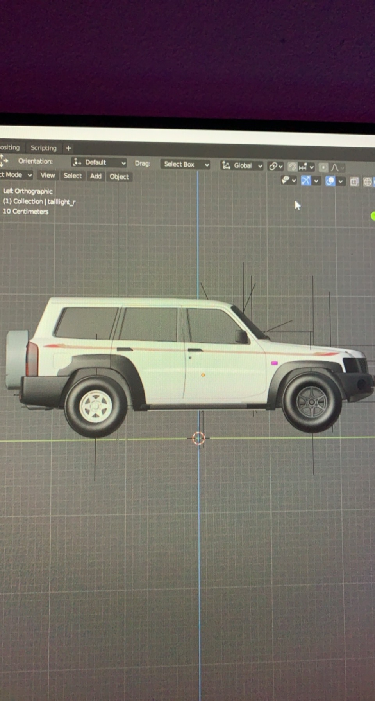Open the transform pivot point dropdown

275,166
